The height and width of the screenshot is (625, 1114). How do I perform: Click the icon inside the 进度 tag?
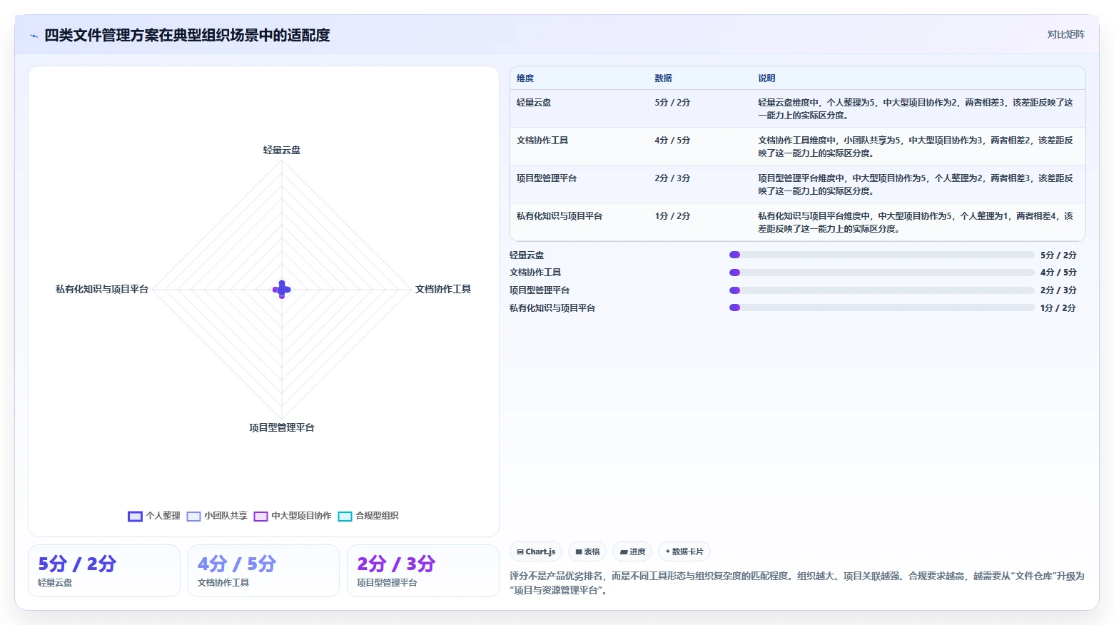tap(624, 552)
